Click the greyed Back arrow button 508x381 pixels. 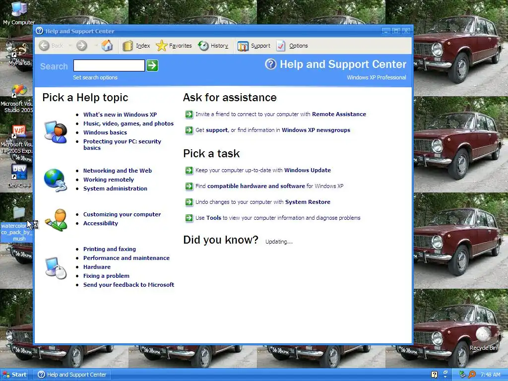(44, 46)
